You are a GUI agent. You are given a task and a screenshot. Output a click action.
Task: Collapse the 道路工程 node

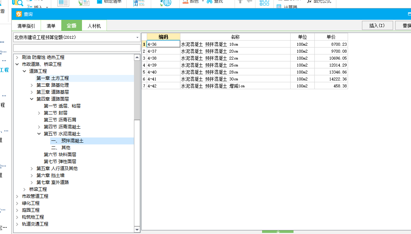[25, 71]
